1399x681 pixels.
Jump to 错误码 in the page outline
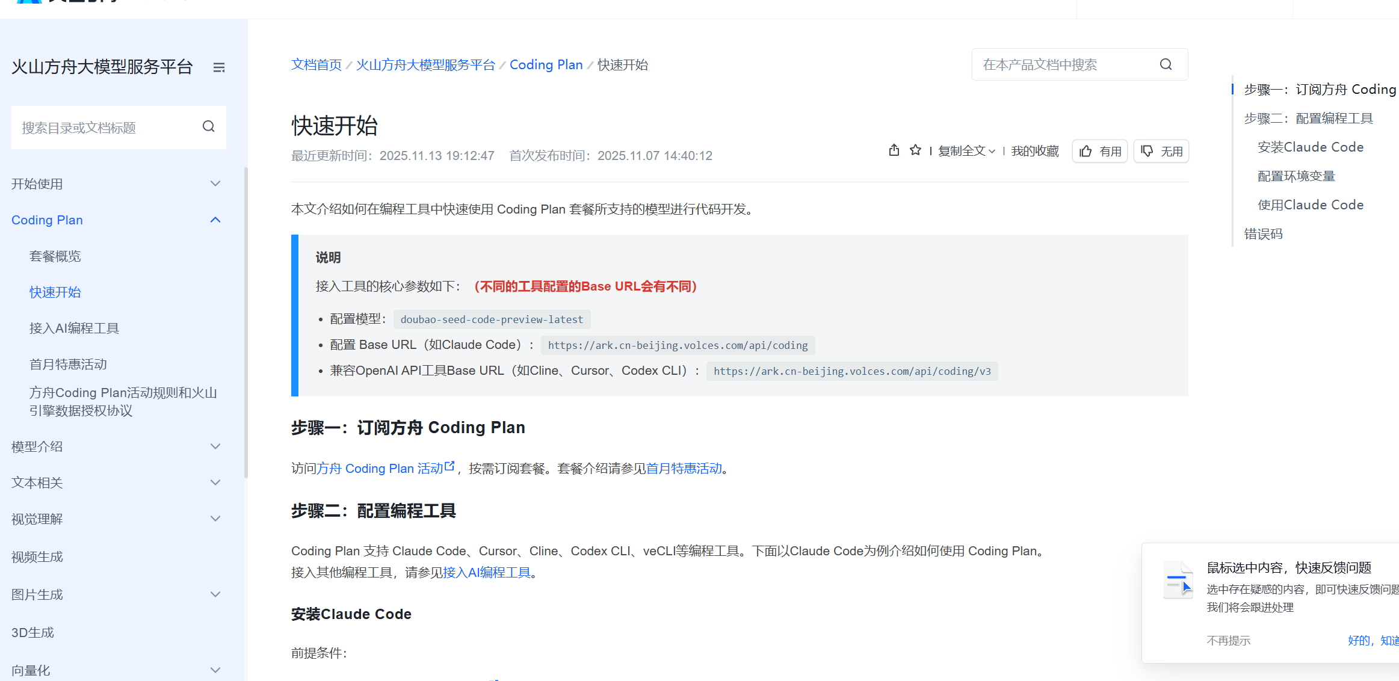1263,234
